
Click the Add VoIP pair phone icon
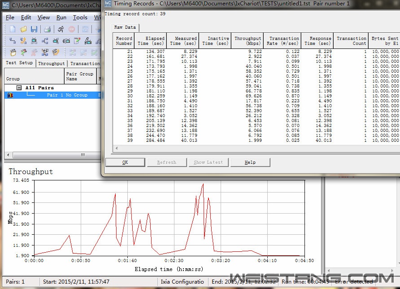23,40
